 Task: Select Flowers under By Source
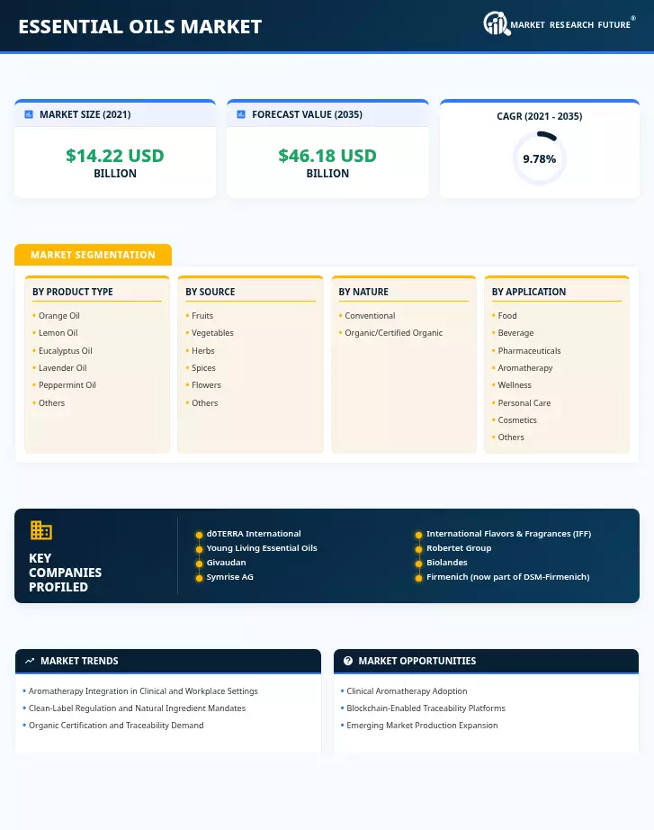click(x=206, y=384)
